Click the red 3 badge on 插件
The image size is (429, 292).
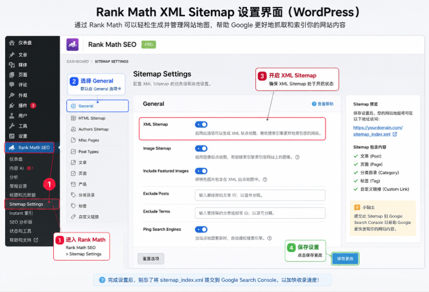pyautogui.click(x=33, y=105)
